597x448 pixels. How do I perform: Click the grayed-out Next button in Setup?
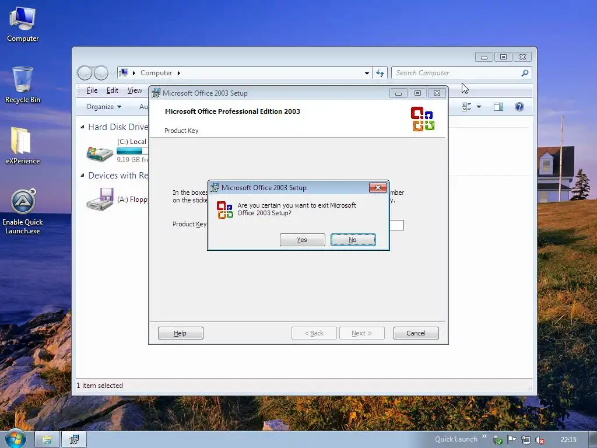click(x=361, y=333)
